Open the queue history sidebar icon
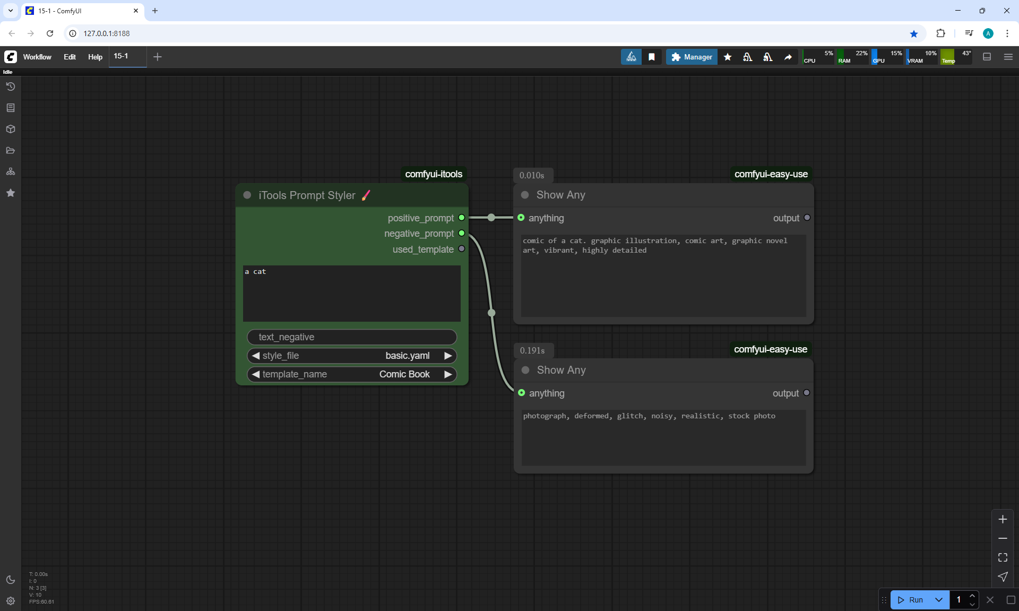Screen dimensions: 1019x611 10,87
